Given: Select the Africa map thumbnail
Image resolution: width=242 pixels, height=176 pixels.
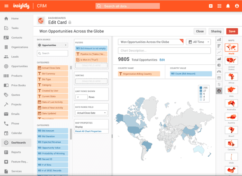Looking at the screenshot, I should (x=231, y=76).
